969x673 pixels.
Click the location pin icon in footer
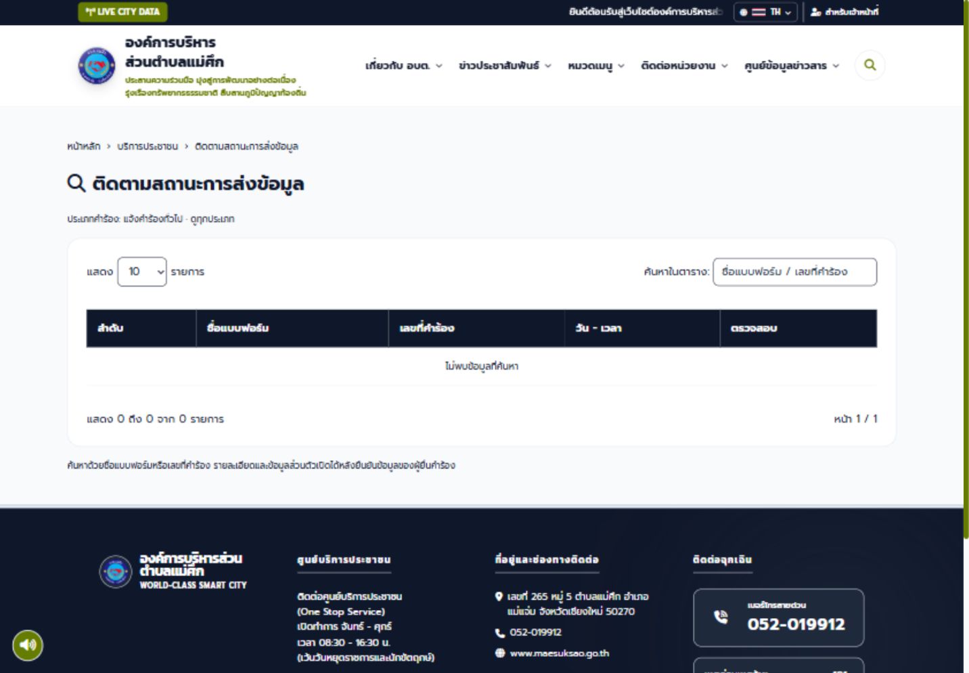click(499, 596)
